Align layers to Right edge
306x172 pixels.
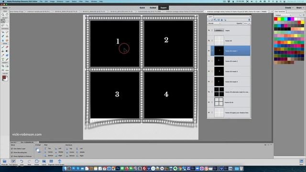[59, 156]
